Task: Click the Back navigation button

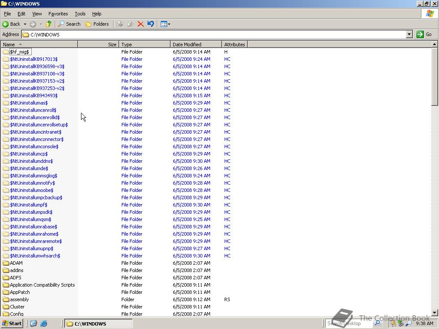Action: click(11, 24)
